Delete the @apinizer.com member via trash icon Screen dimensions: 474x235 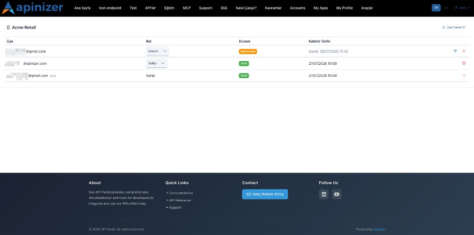pyautogui.click(x=464, y=63)
